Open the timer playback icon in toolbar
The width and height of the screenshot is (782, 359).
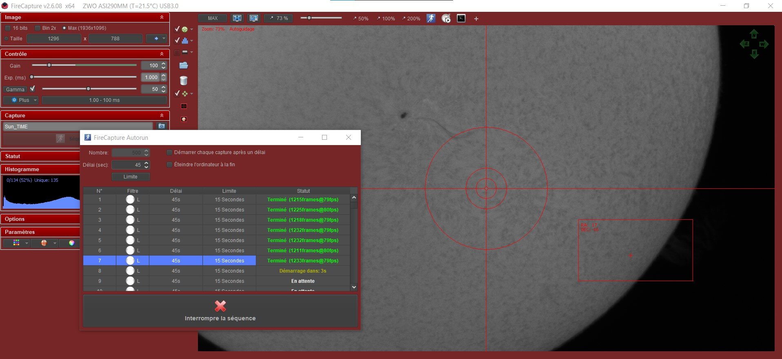pos(446,18)
